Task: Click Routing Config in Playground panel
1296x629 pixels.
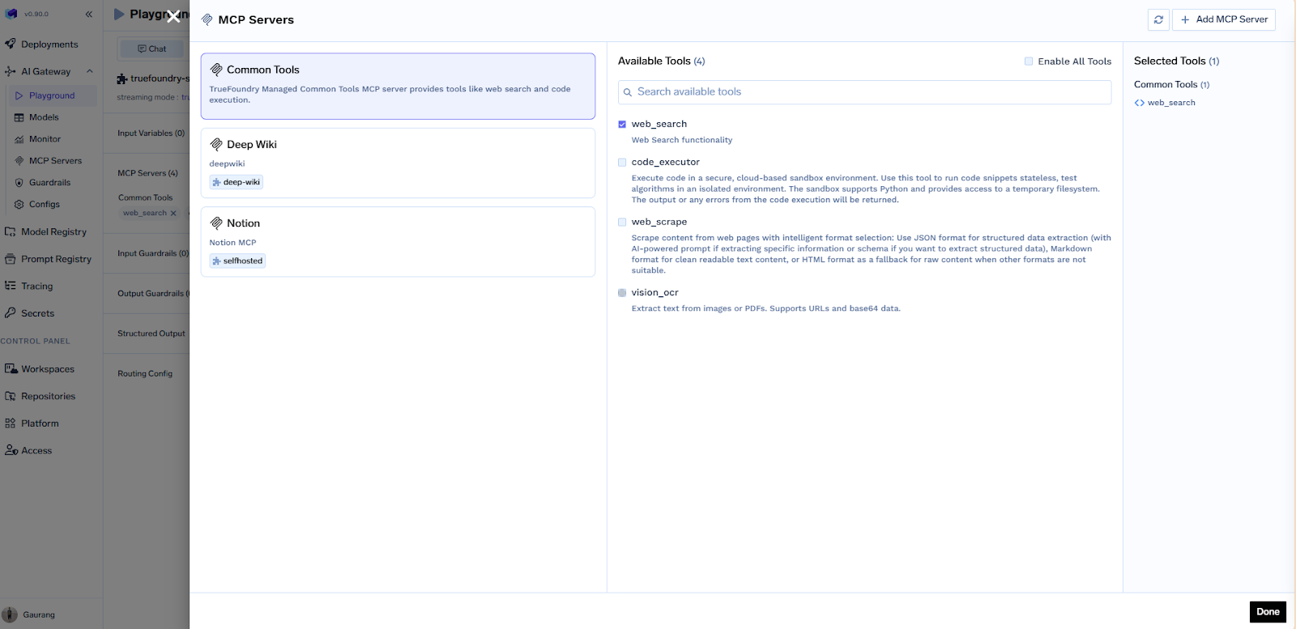Action: click(x=145, y=373)
